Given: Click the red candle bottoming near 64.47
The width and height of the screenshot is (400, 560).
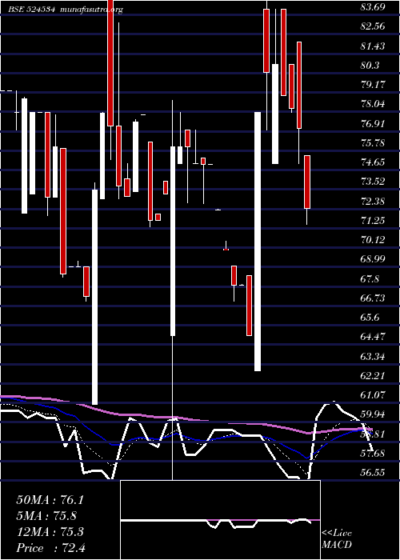Looking at the screenshot, I should coord(249,306).
